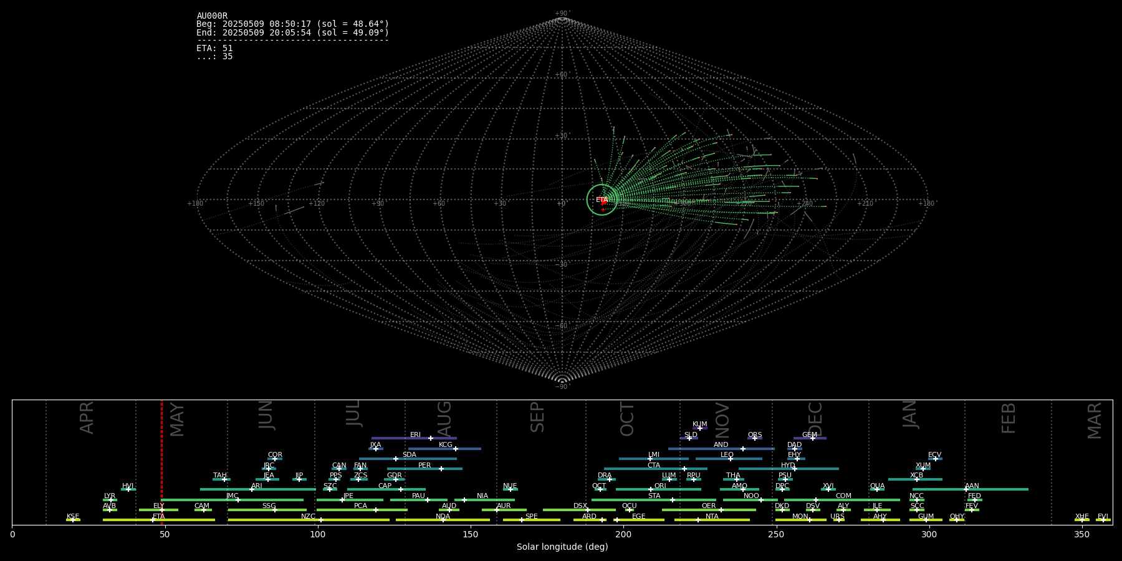This screenshot has height=561, width=1122.
Task: Click the CTA shower label
Action: tap(654, 465)
